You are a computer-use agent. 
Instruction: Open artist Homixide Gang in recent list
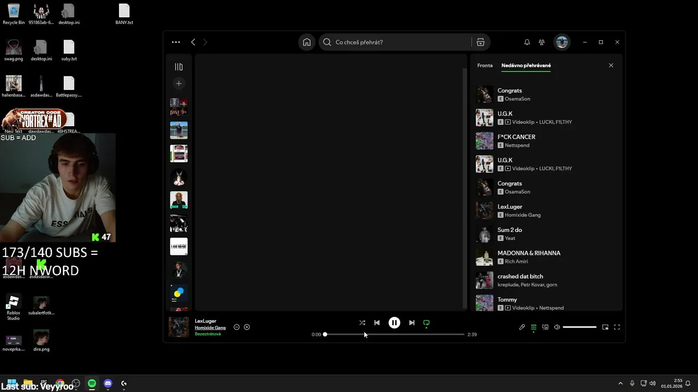coord(522,215)
